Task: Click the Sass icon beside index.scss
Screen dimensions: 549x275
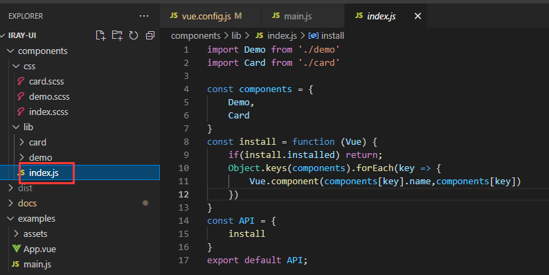Action: tap(21, 112)
